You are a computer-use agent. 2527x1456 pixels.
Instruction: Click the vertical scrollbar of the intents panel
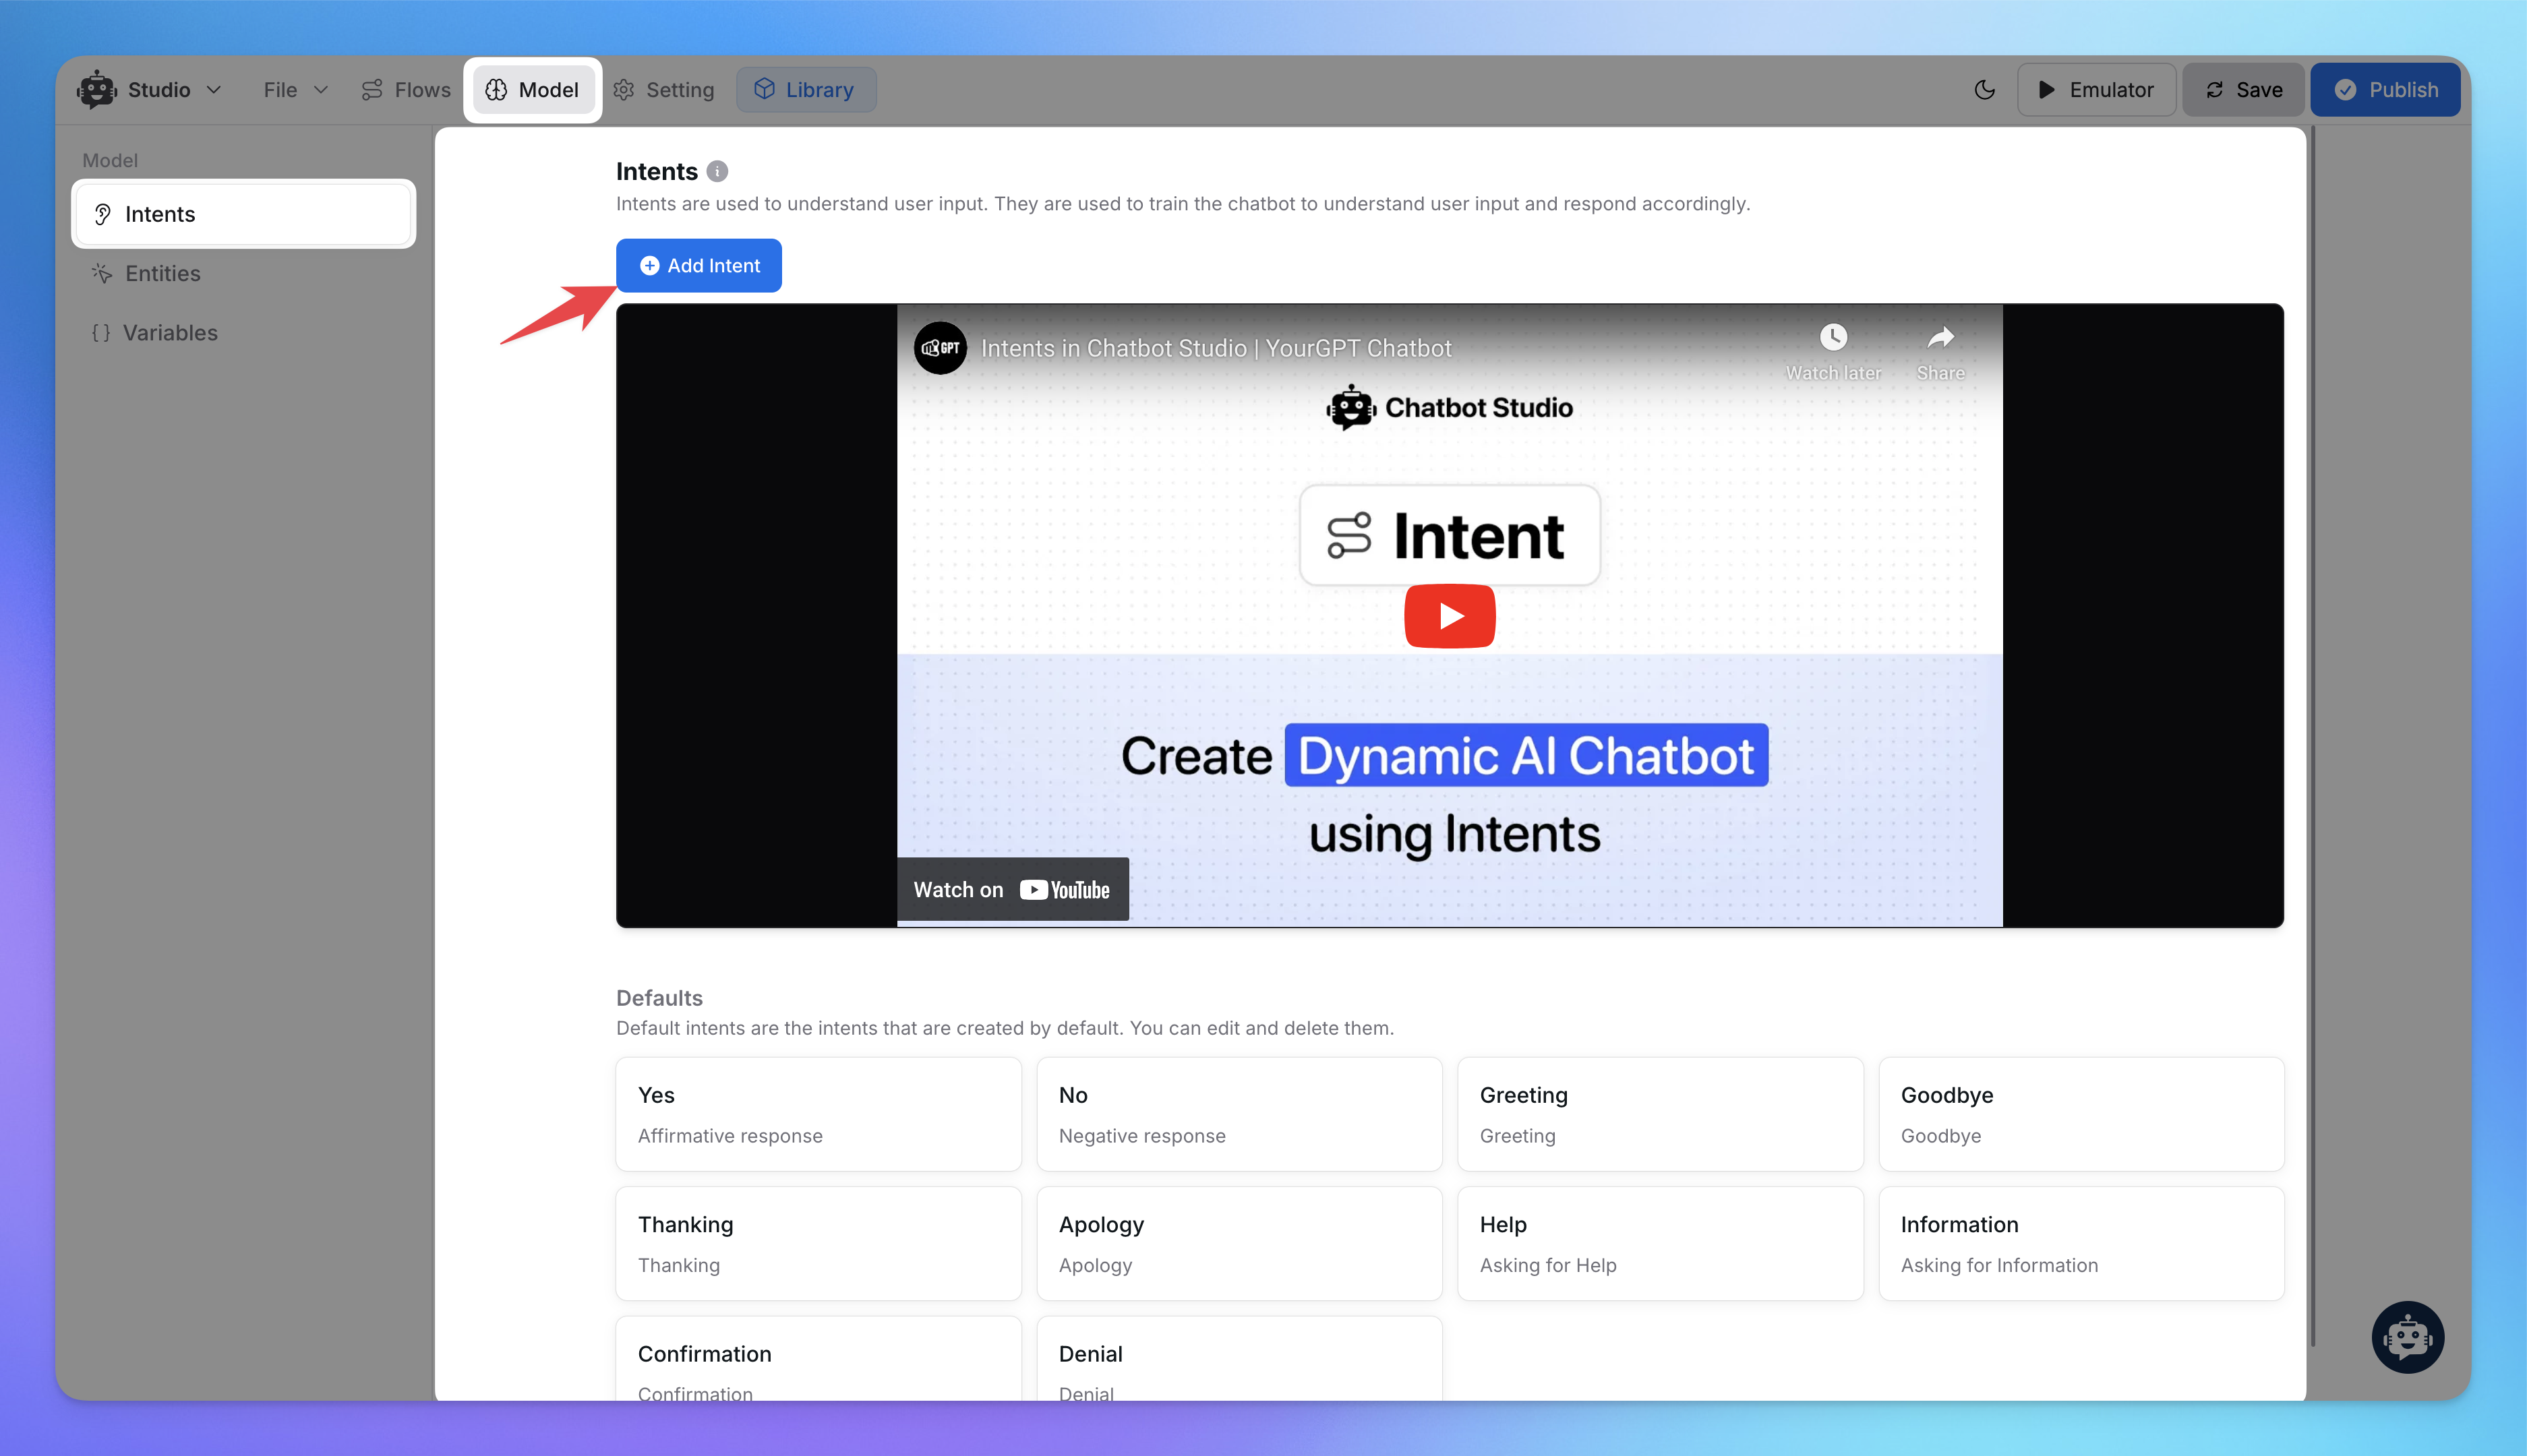pyautogui.click(x=2312, y=737)
